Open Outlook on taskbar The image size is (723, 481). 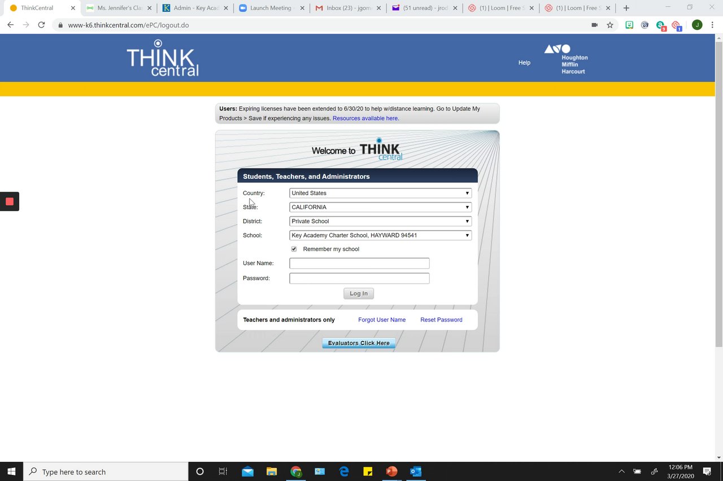click(416, 471)
